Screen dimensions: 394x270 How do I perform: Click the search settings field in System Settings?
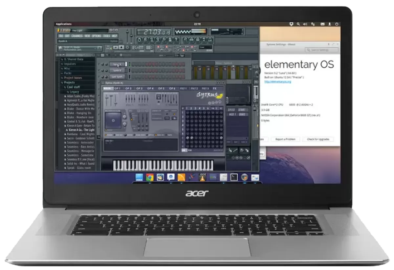pyautogui.click(x=321, y=50)
